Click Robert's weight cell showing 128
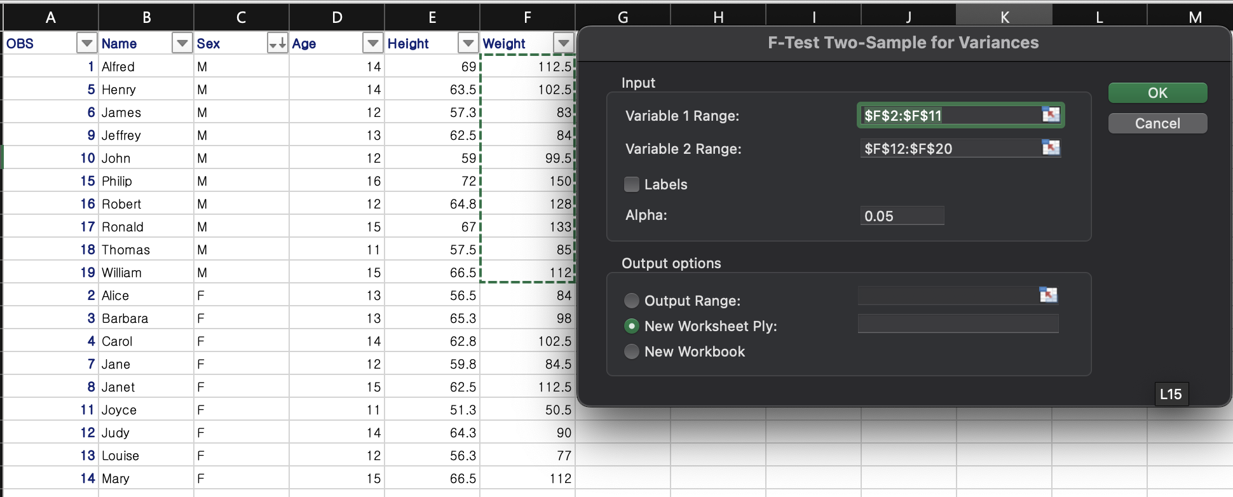The width and height of the screenshot is (1233, 497). (x=528, y=204)
